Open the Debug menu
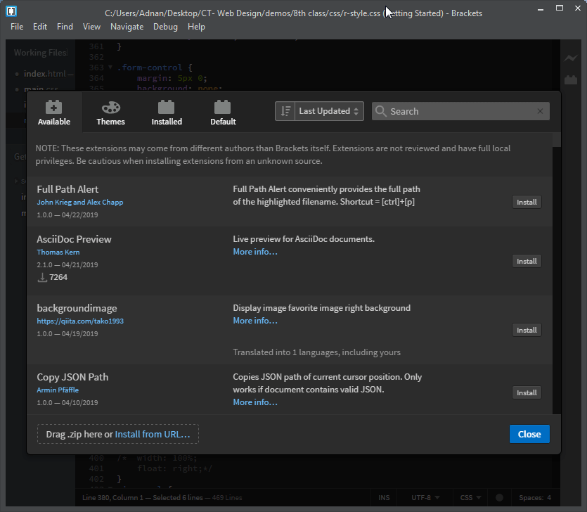587x512 pixels. 165,27
